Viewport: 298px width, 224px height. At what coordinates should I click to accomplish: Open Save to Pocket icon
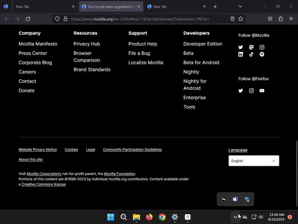pos(270,19)
